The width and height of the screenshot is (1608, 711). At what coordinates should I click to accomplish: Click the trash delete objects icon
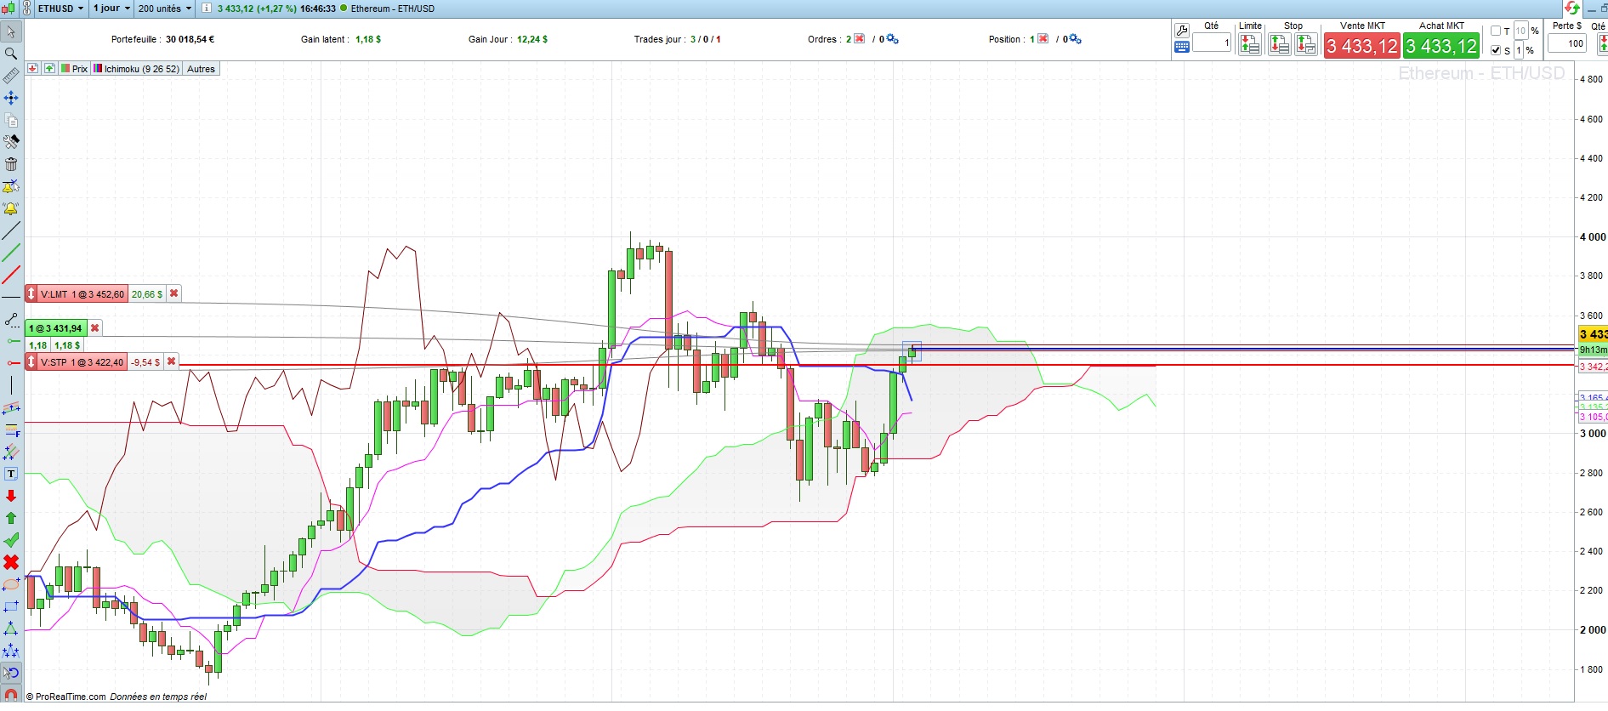coord(11,164)
